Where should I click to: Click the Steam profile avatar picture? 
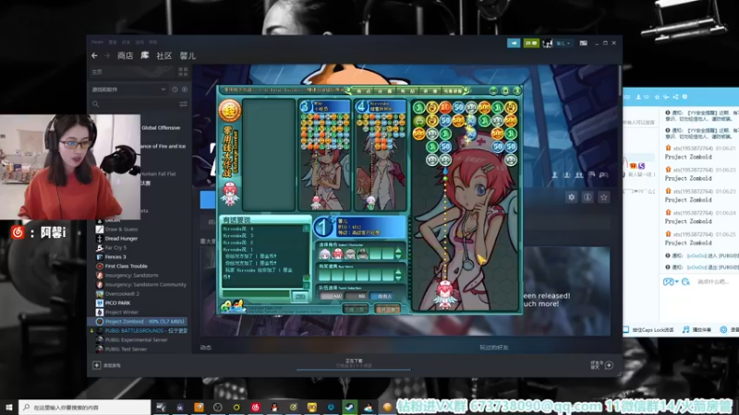click(547, 42)
